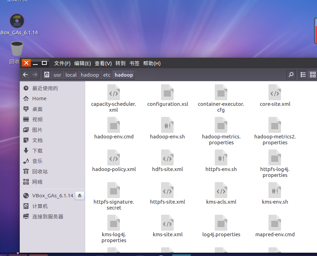Click the root filesystem icon in path bar
Screen dimensions: 317x256
pos(47,75)
